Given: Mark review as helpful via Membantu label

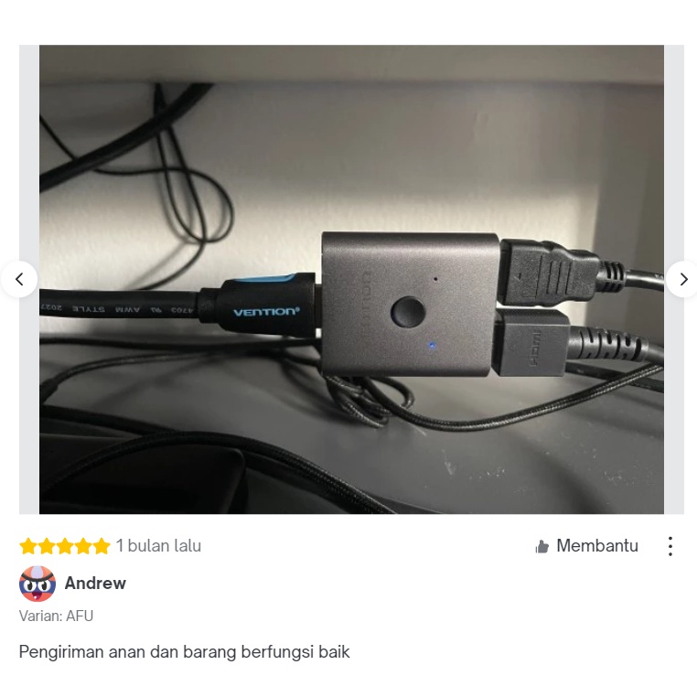Looking at the screenshot, I should 597,545.
